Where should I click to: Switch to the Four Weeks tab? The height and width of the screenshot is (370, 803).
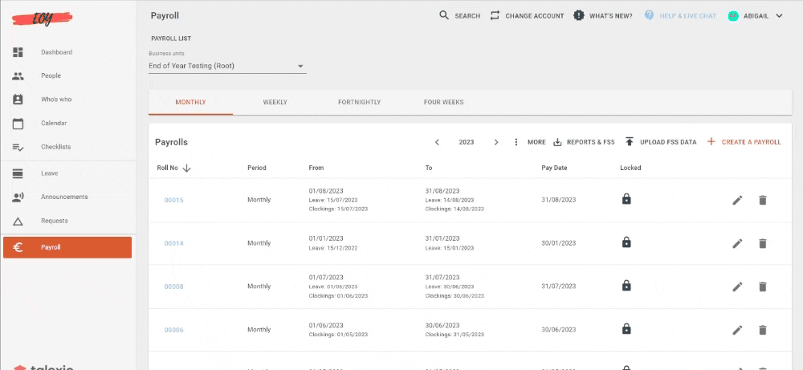(x=443, y=103)
